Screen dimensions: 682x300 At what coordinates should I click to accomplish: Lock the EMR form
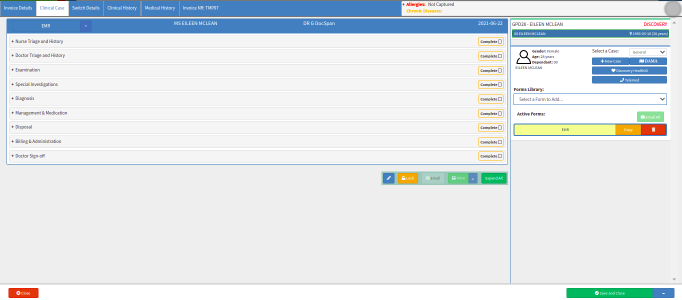pyautogui.click(x=408, y=178)
